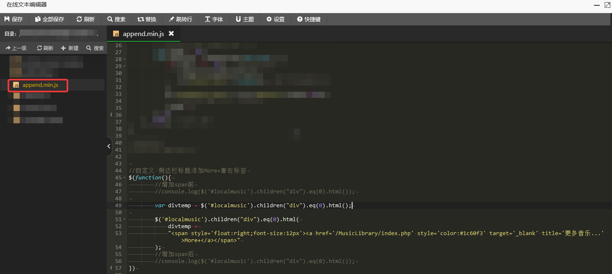612x274 pixels.
Task: Close the append.min.js tab
Action: (x=171, y=34)
